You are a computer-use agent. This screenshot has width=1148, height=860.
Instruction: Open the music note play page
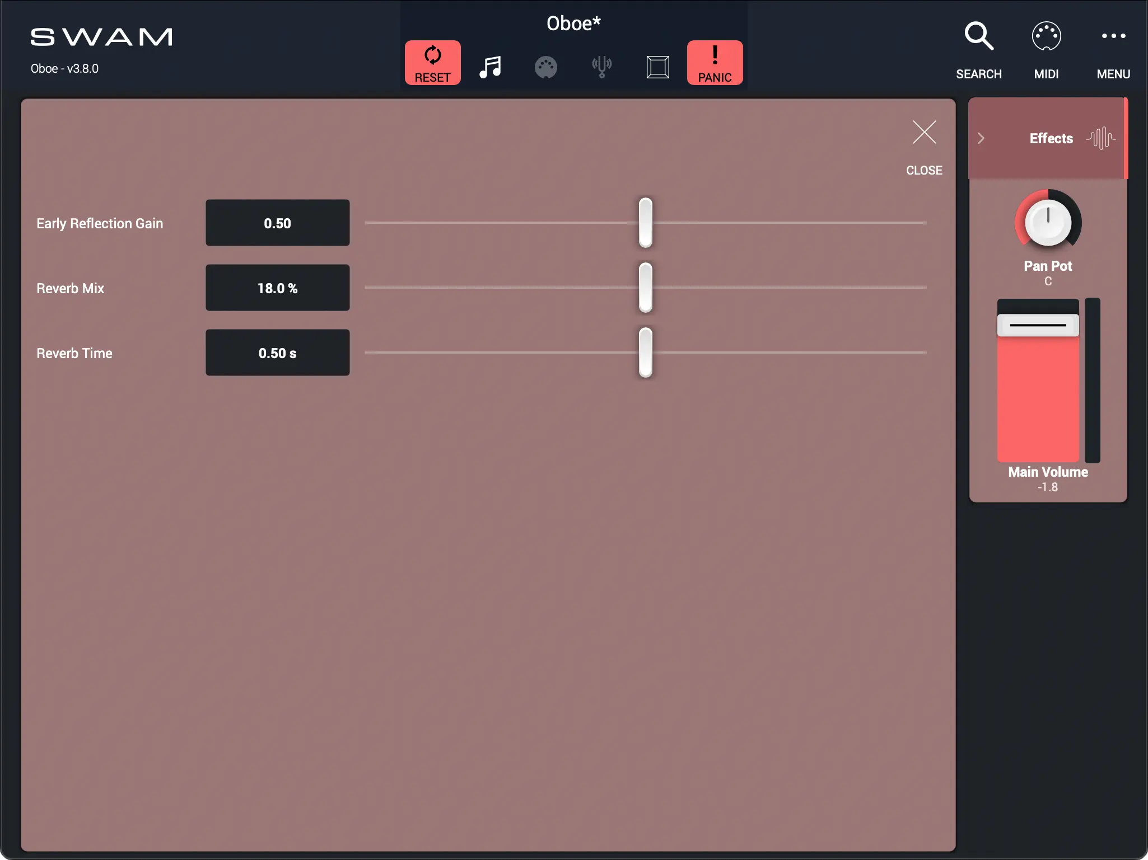(x=490, y=67)
